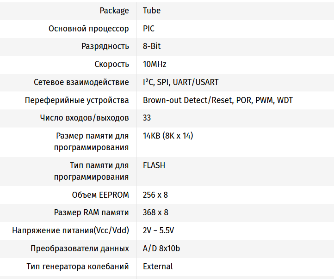
Task: Click the "Скорость" label
Action: [111, 64]
